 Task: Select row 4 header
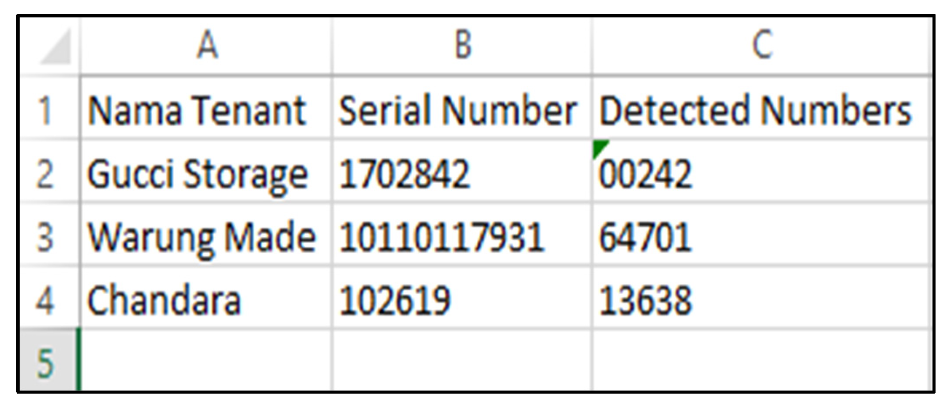(x=49, y=297)
